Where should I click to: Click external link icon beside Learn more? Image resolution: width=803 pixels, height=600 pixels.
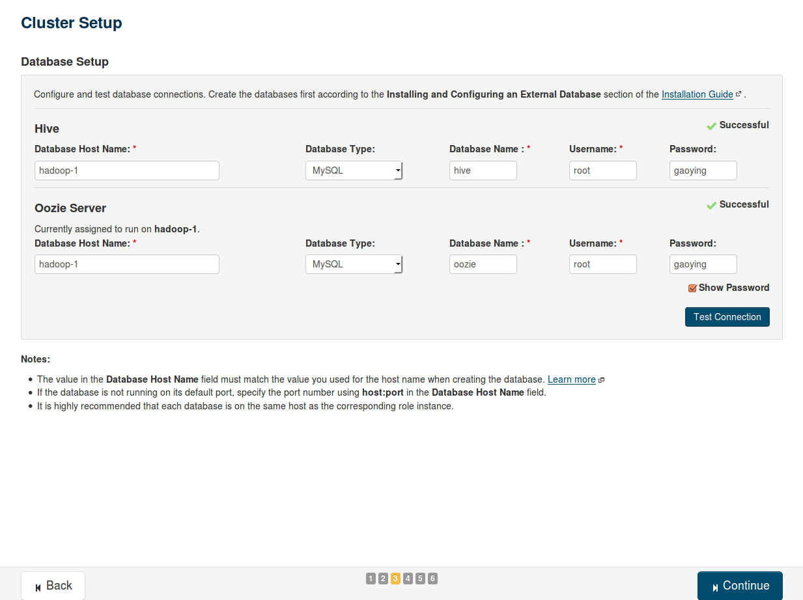(601, 380)
